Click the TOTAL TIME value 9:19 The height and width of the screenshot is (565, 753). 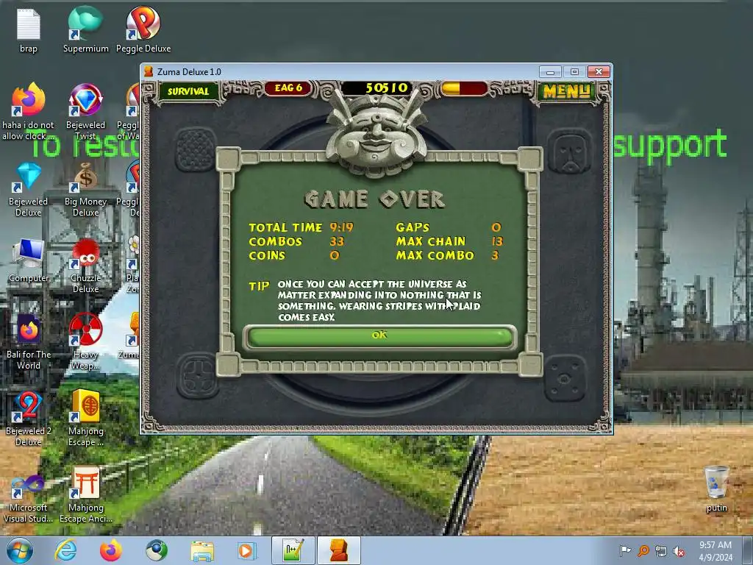(x=341, y=227)
